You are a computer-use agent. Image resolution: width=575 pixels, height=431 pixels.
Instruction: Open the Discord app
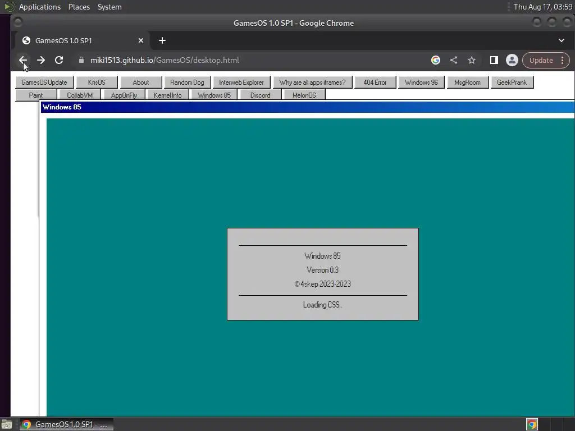[261, 95]
